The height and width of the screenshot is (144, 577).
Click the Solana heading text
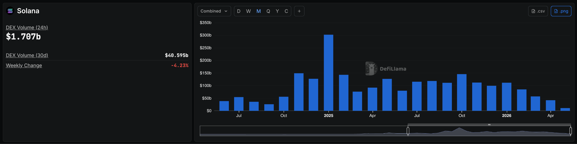click(28, 11)
